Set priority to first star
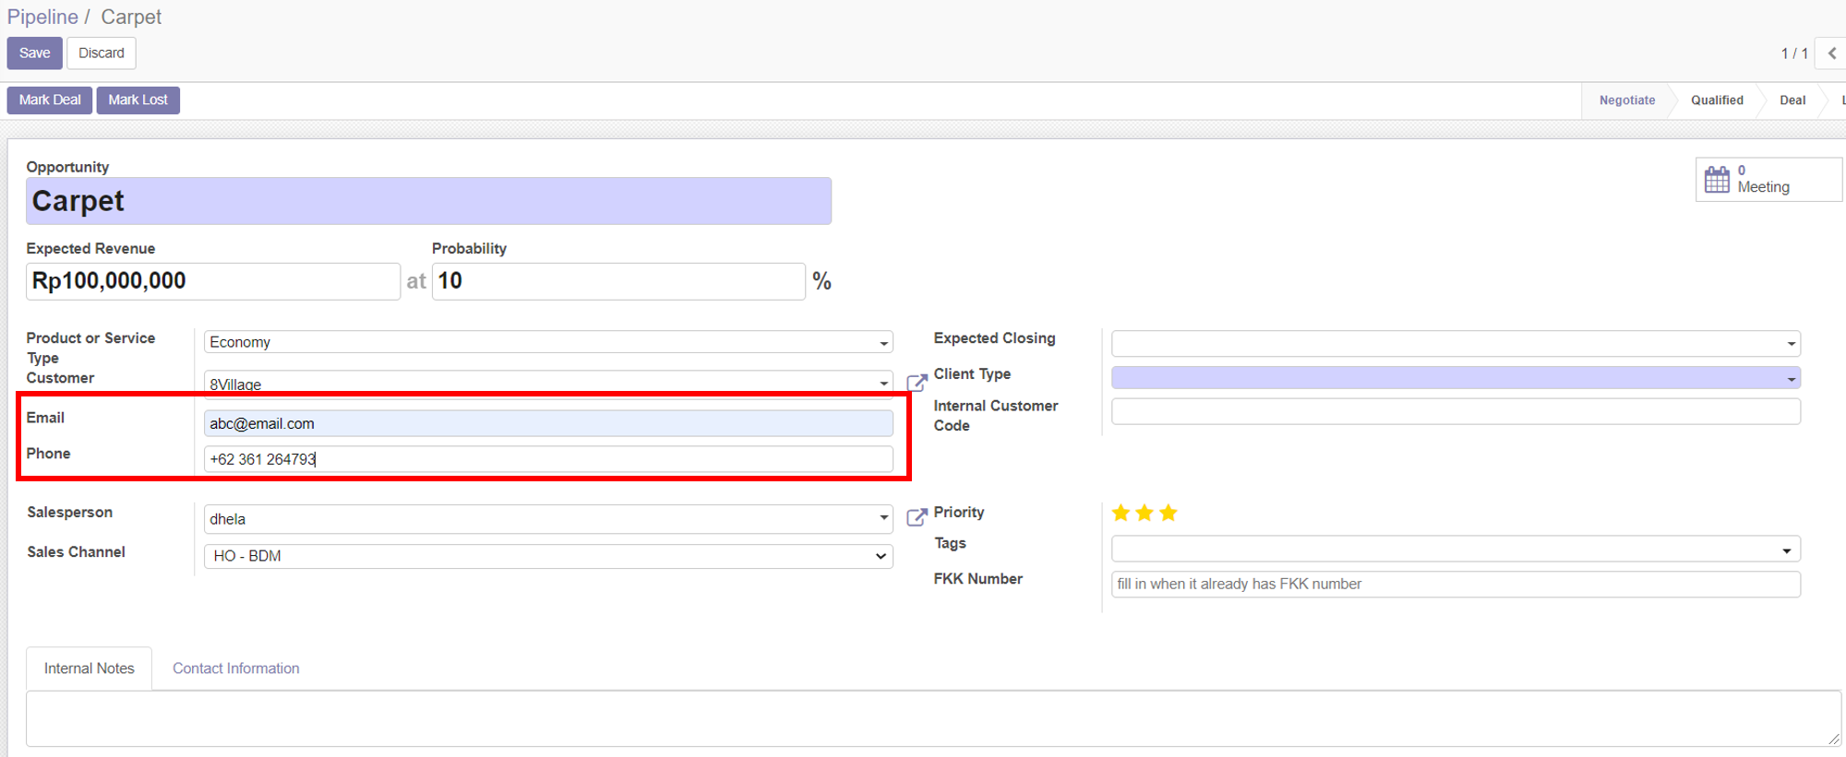 point(1121,513)
